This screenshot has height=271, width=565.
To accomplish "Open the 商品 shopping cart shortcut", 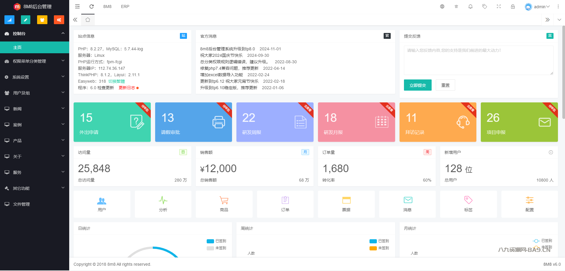I will [x=224, y=204].
